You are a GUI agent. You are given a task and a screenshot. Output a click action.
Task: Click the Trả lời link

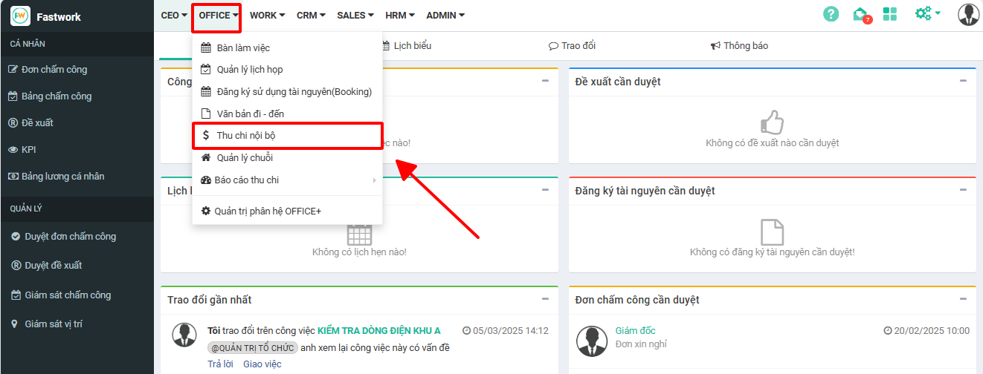(220, 364)
